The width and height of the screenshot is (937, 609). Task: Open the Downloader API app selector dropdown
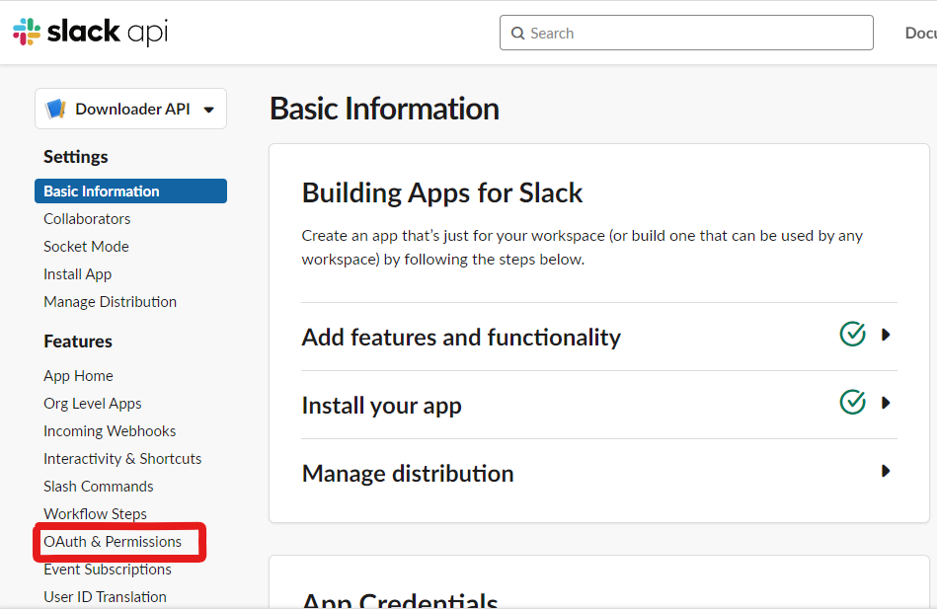[131, 109]
